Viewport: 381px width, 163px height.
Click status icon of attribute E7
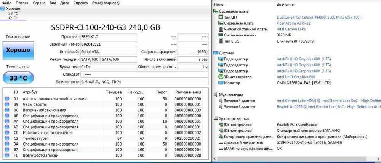tap(7, 150)
